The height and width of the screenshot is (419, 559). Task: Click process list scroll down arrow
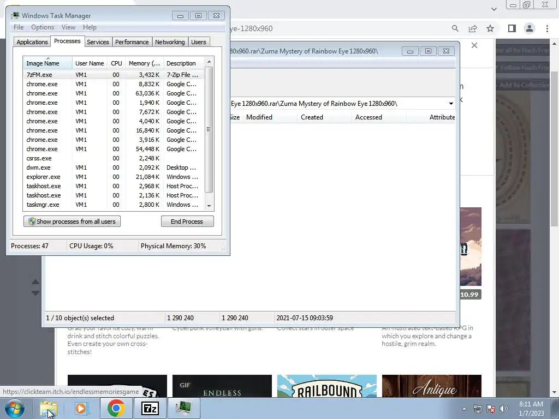pyautogui.click(x=209, y=206)
